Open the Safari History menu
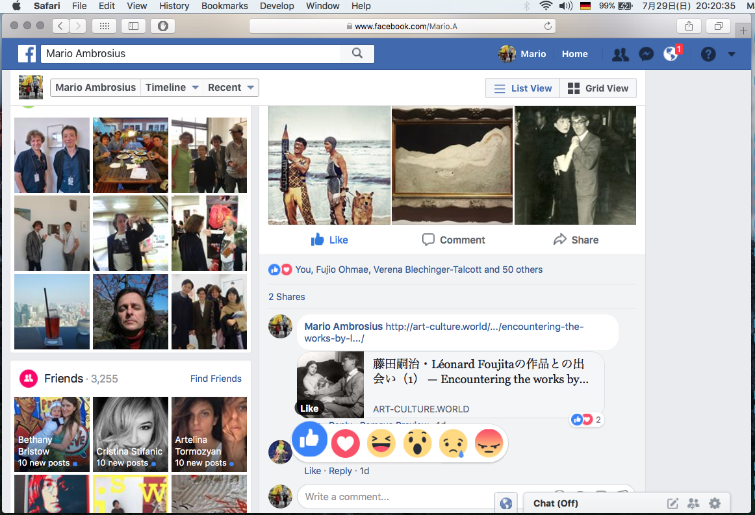Viewport: 755px width, 515px height. (174, 6)
